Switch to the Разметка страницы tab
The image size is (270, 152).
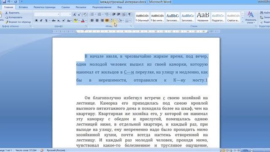tap(44, 7)
